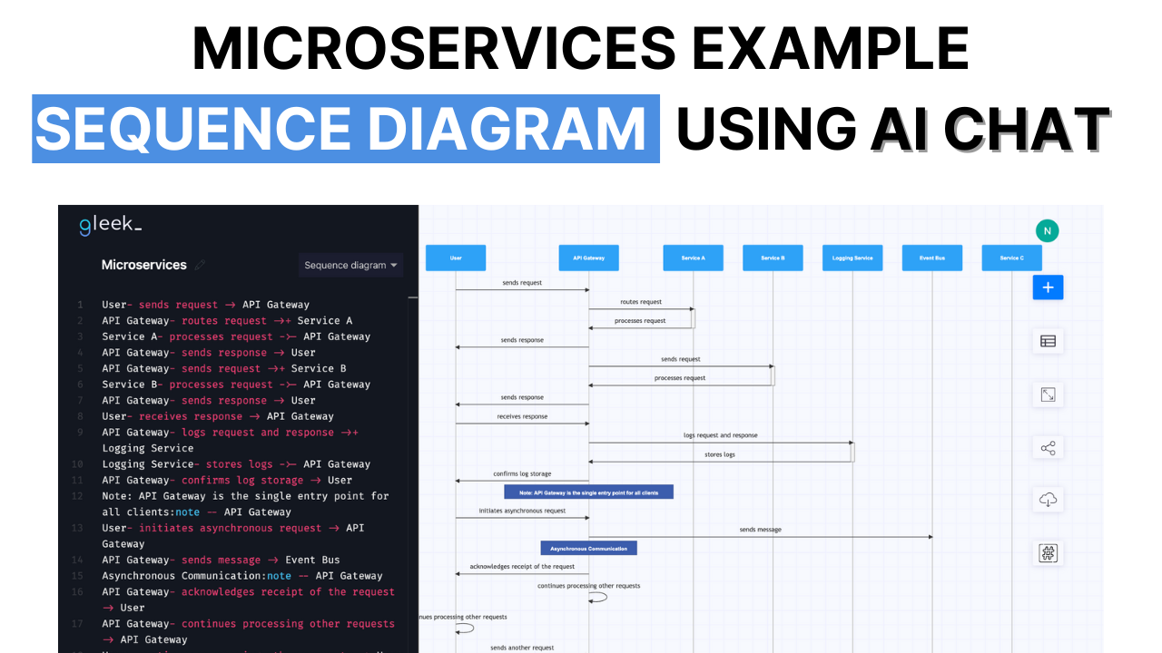The height and width of the screenshot is (653, 1162).
Task: Click code line 9 'logs request and response'
Action: pos(230,440)
